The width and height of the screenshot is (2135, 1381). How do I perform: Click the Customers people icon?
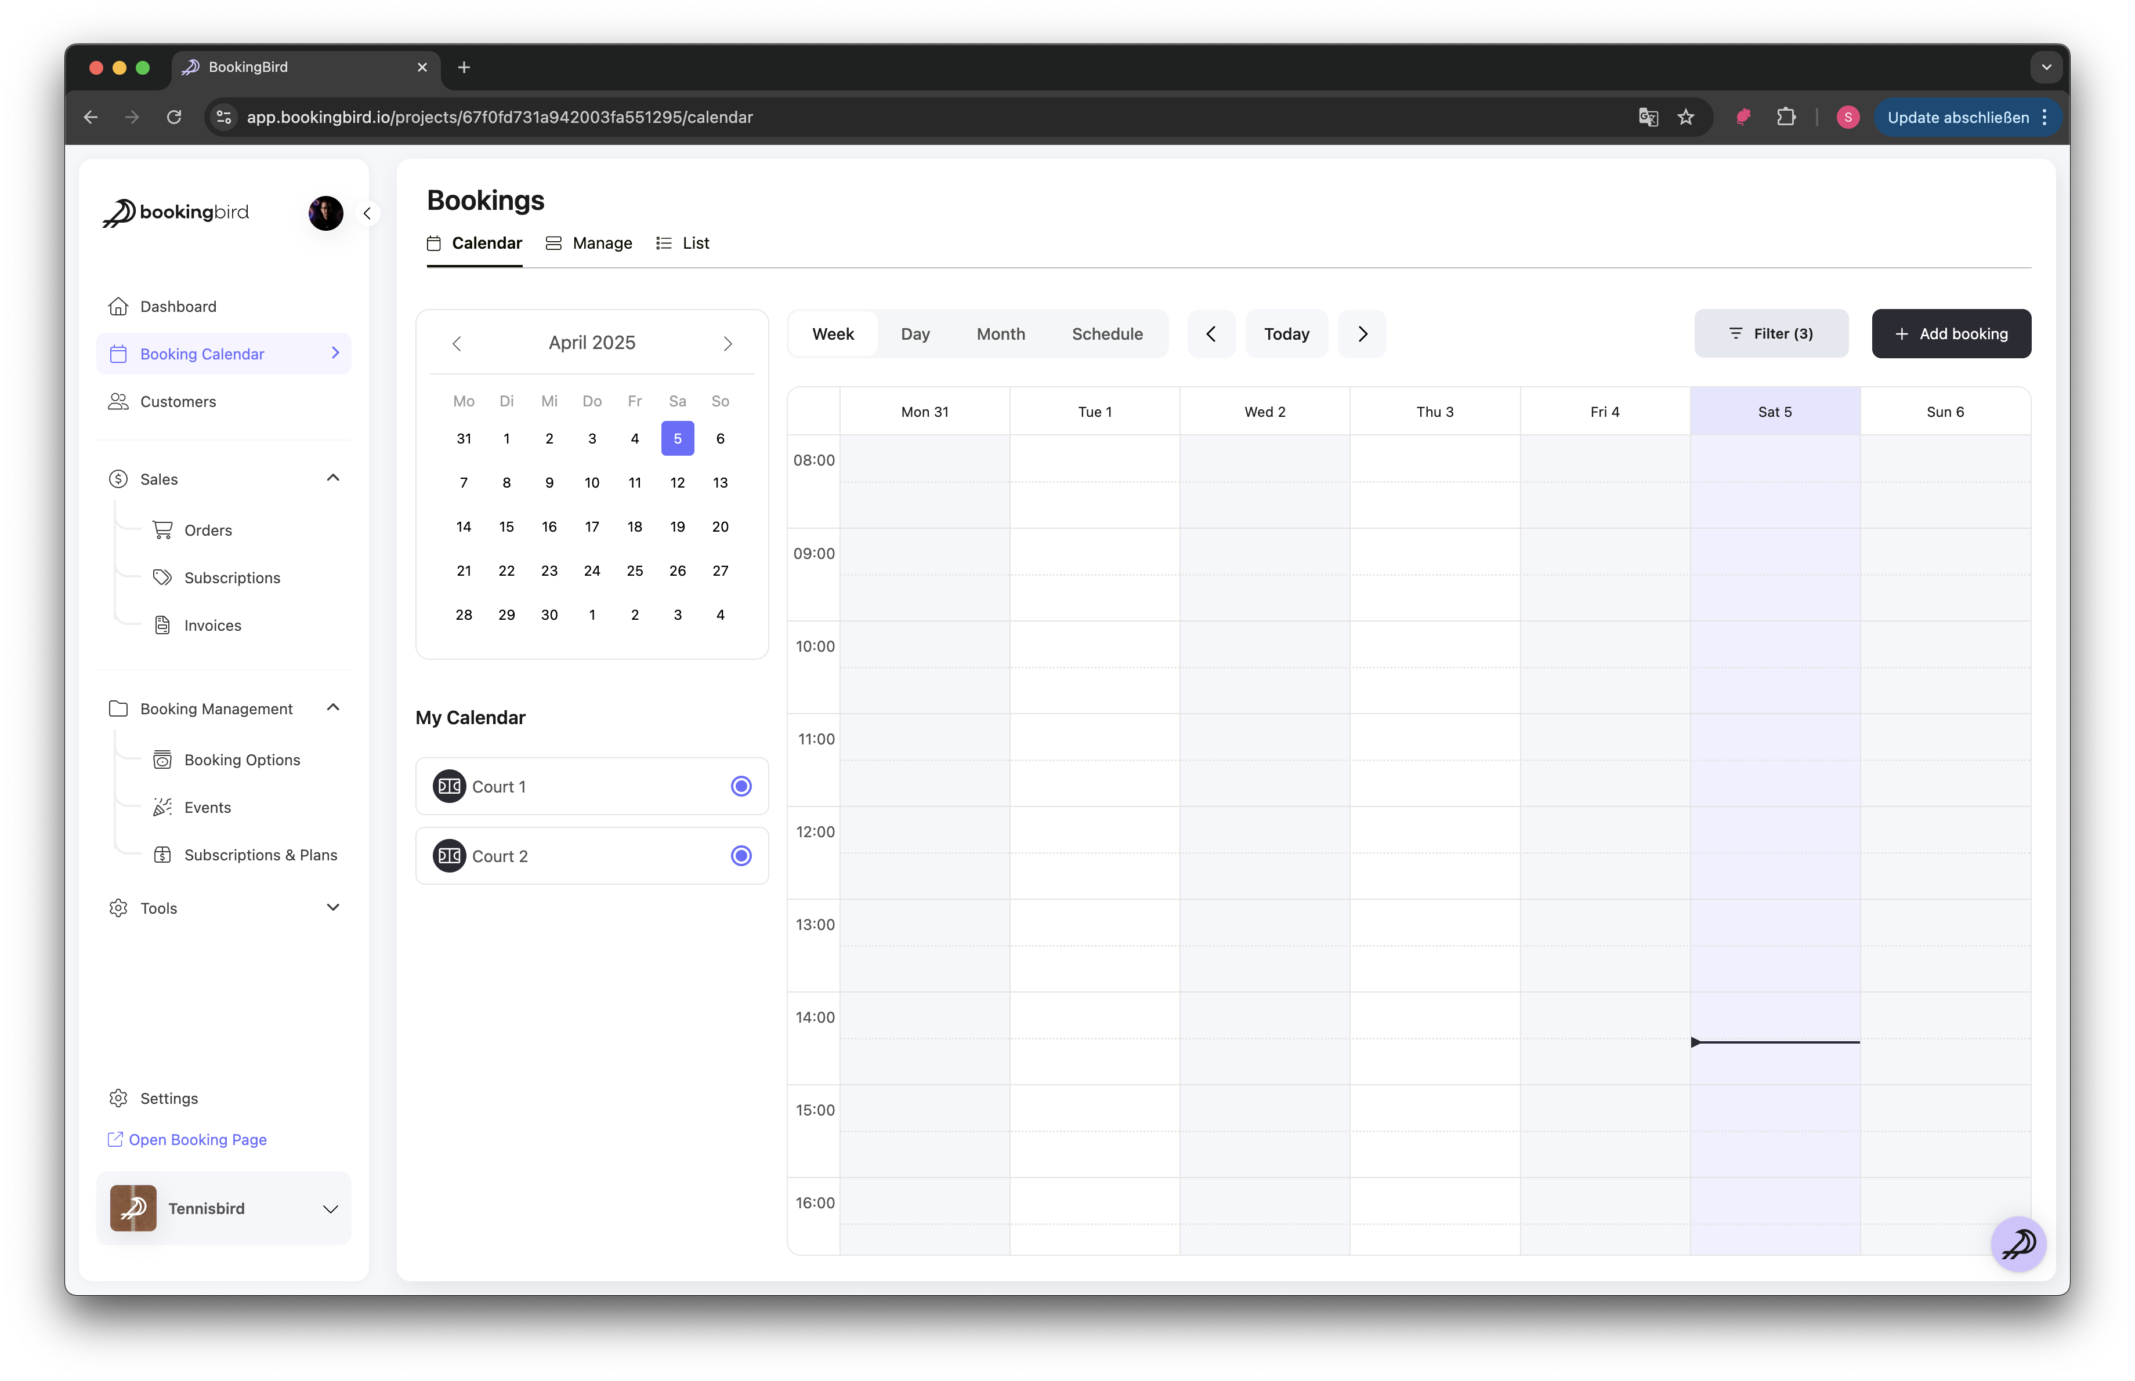(118, 401)
